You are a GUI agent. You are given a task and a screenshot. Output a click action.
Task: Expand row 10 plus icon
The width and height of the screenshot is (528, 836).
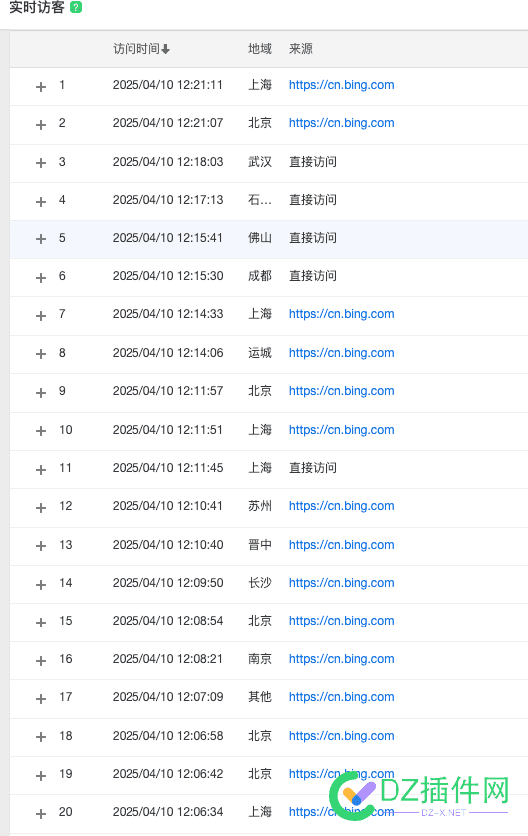(41, 431)
